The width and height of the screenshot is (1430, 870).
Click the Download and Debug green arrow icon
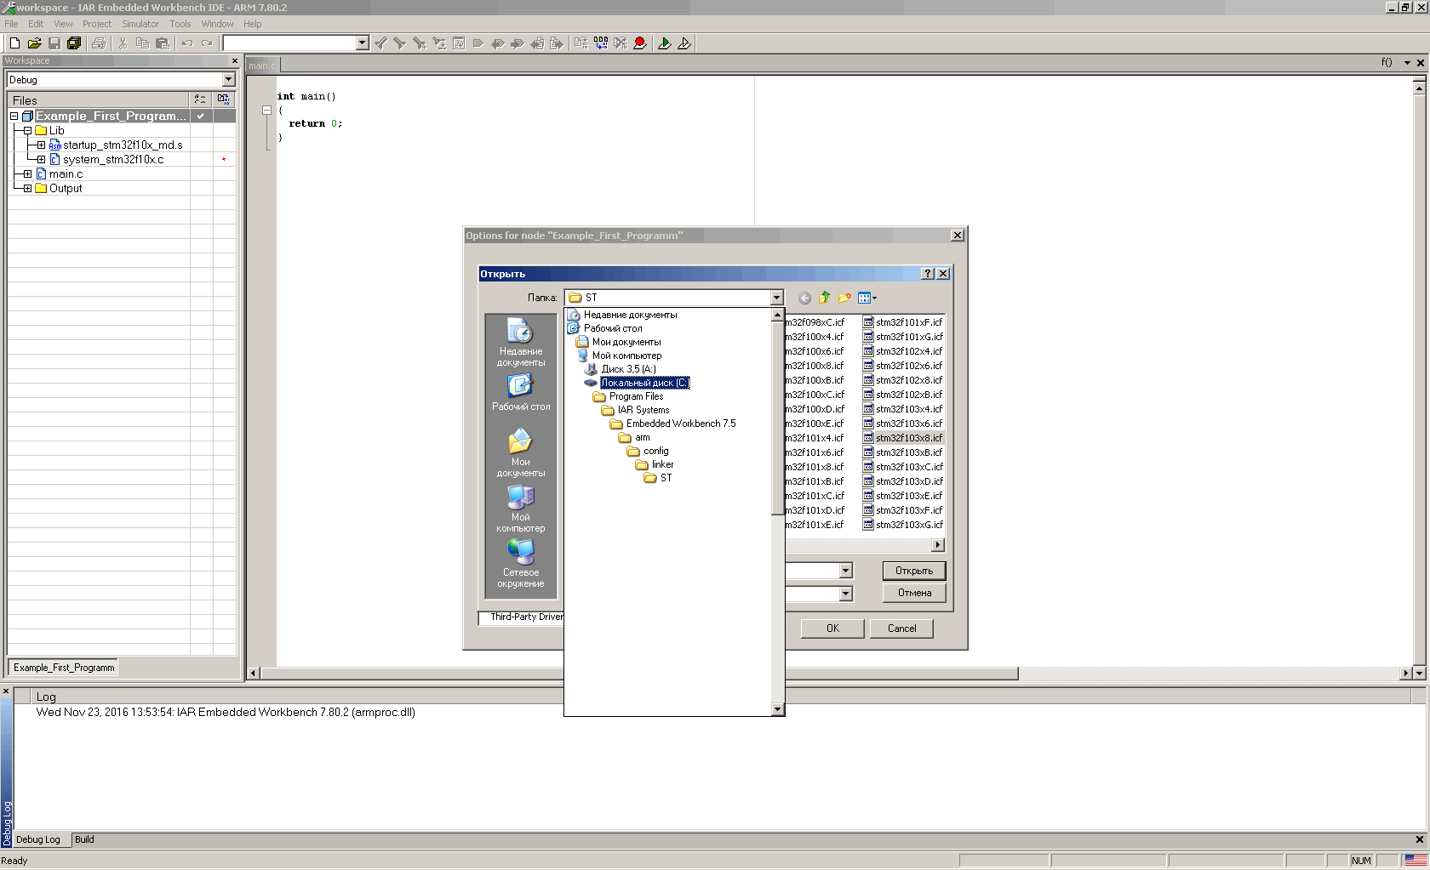tap(664, 43)
